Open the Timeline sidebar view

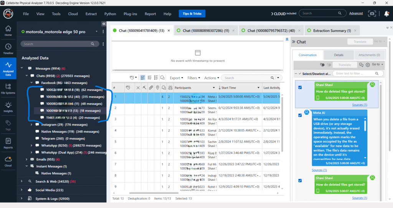8,49
